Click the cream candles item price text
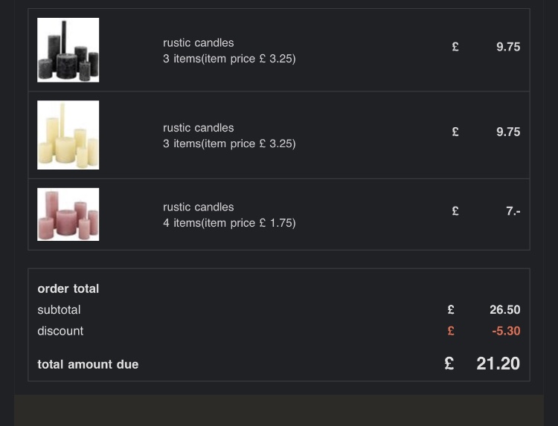Viewport: 558px width, 426px height. tap(229, 143)
